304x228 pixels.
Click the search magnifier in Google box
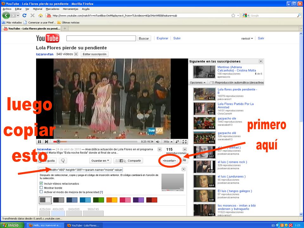[299, 16]
